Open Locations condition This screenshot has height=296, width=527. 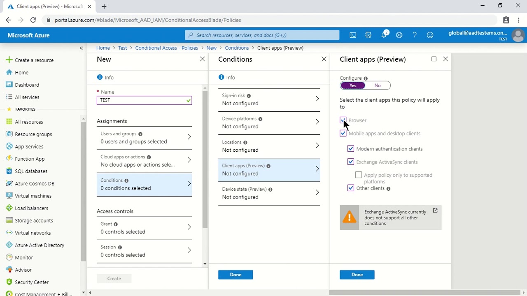coord(269,146)
